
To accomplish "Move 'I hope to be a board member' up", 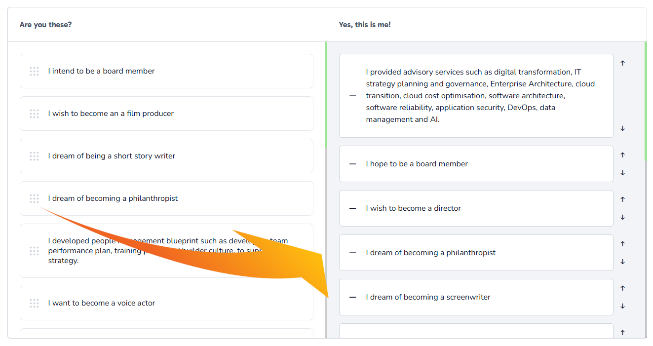I will click(622, 155).
